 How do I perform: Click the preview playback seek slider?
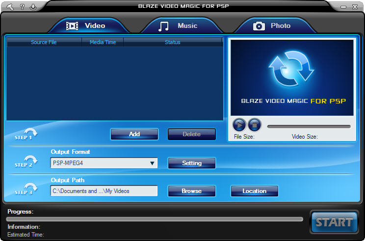(309, 126)
